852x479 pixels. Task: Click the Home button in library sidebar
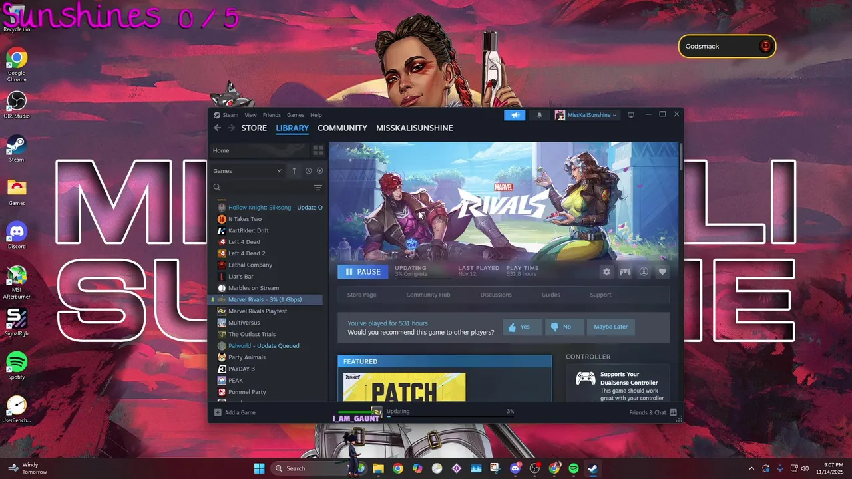[259, 150]
